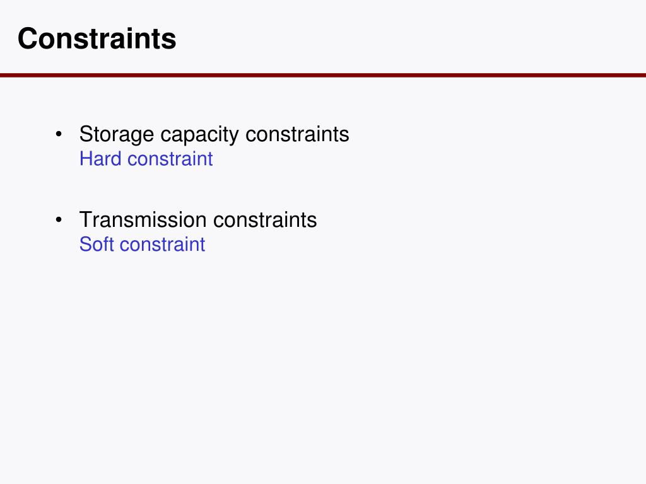This screenshot has width=646, height=484.
Task: Click the blue "Soft constraint" text
Action: click(x=142, y=245)
